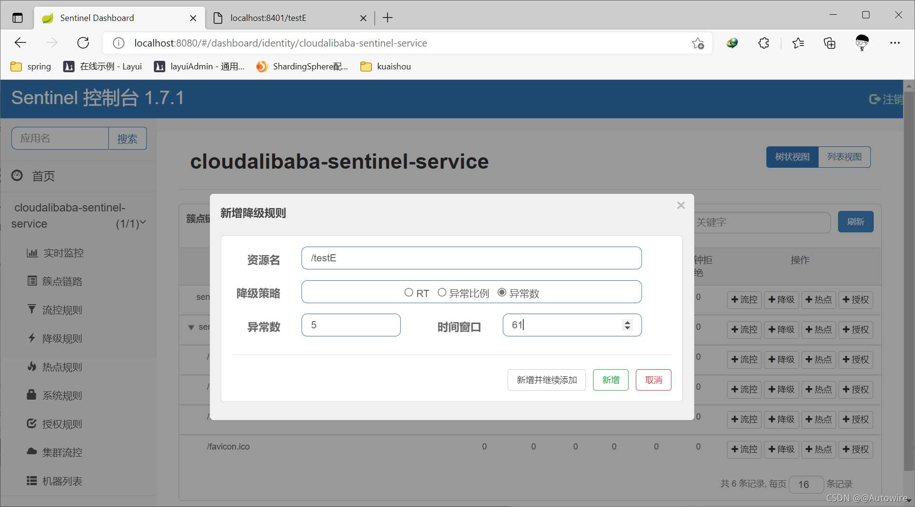The width and height of the screenshot is (915, 507).
Task: Open the favorites list icon
Action: (798, 43)
